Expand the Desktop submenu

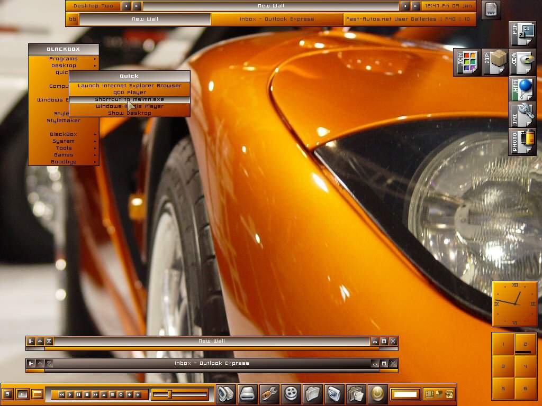coord(64,66)
